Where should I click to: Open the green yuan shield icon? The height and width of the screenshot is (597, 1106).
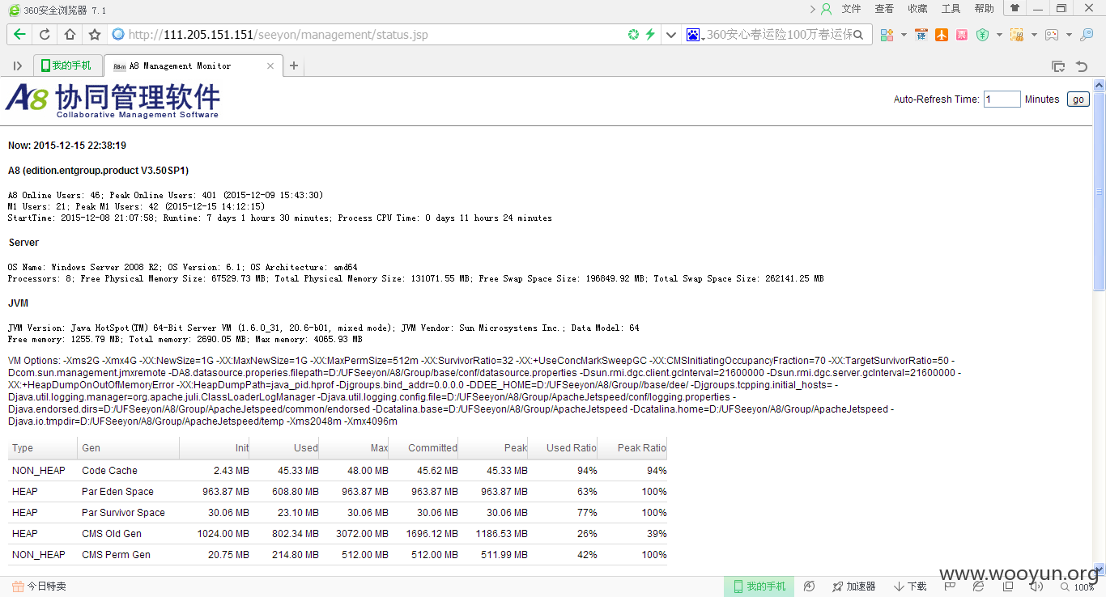[x=982, y=35]
